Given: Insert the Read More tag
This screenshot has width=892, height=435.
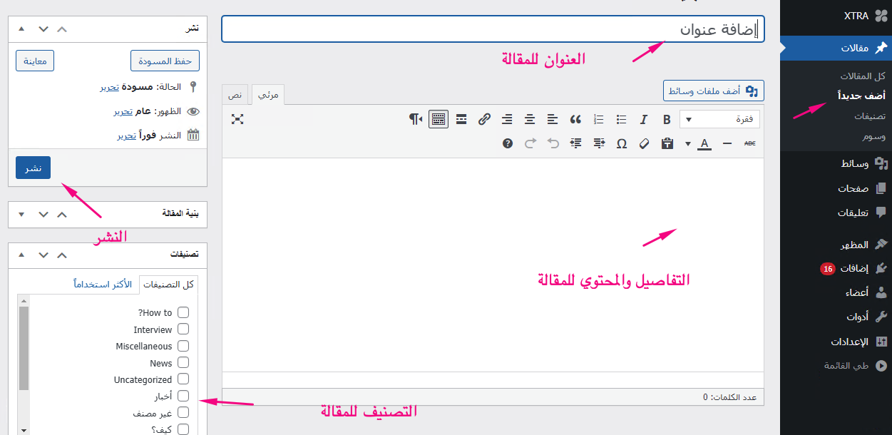Looking at the screenshot, I should pyautogui.click(x=461, y=119).
